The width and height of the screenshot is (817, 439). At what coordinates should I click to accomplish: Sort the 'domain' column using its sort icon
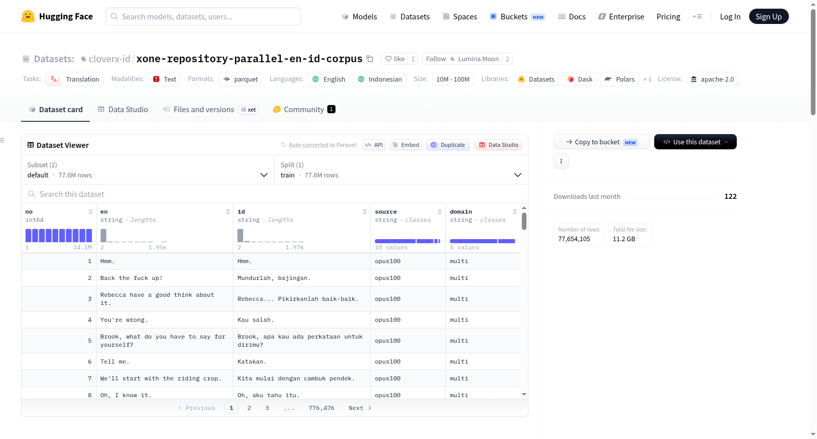click(x=515, y=212)
